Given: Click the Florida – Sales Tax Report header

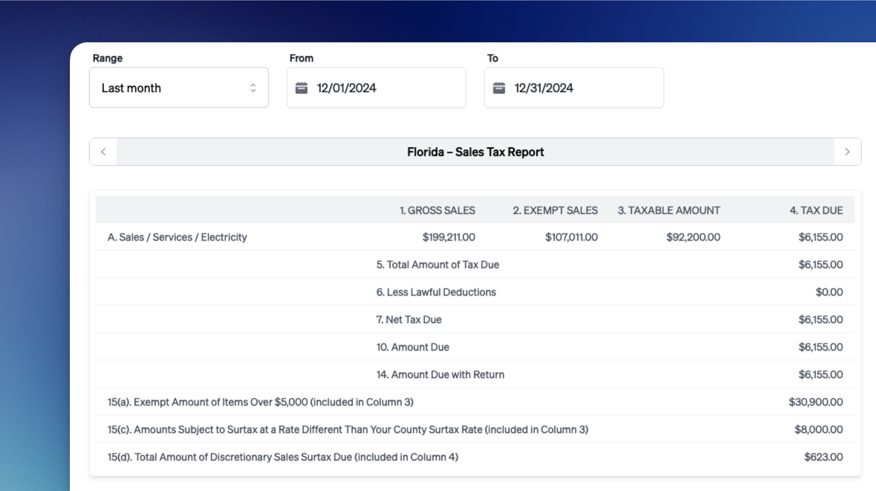Looking at the screenshot, I should tap(475, 151).
